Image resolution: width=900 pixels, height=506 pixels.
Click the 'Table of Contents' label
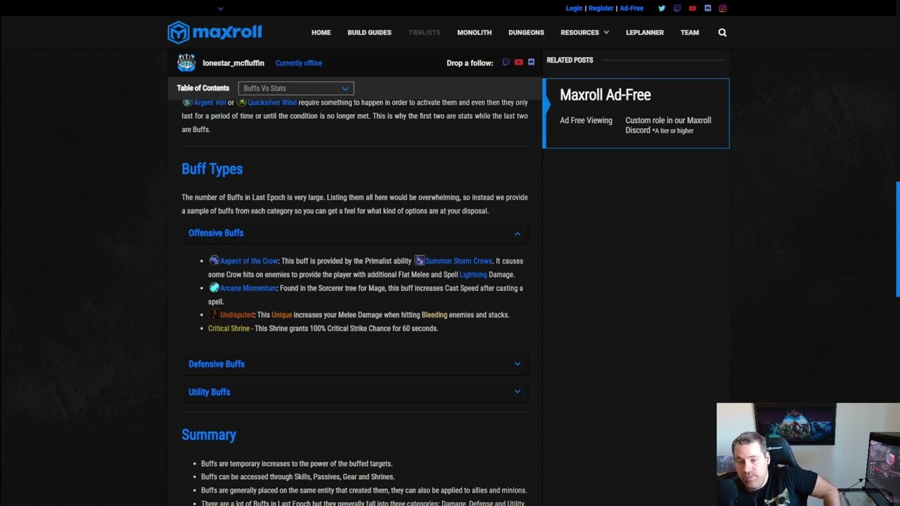click(x=203, y=88)
